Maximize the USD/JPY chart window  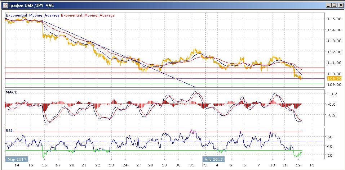[335, 5]
